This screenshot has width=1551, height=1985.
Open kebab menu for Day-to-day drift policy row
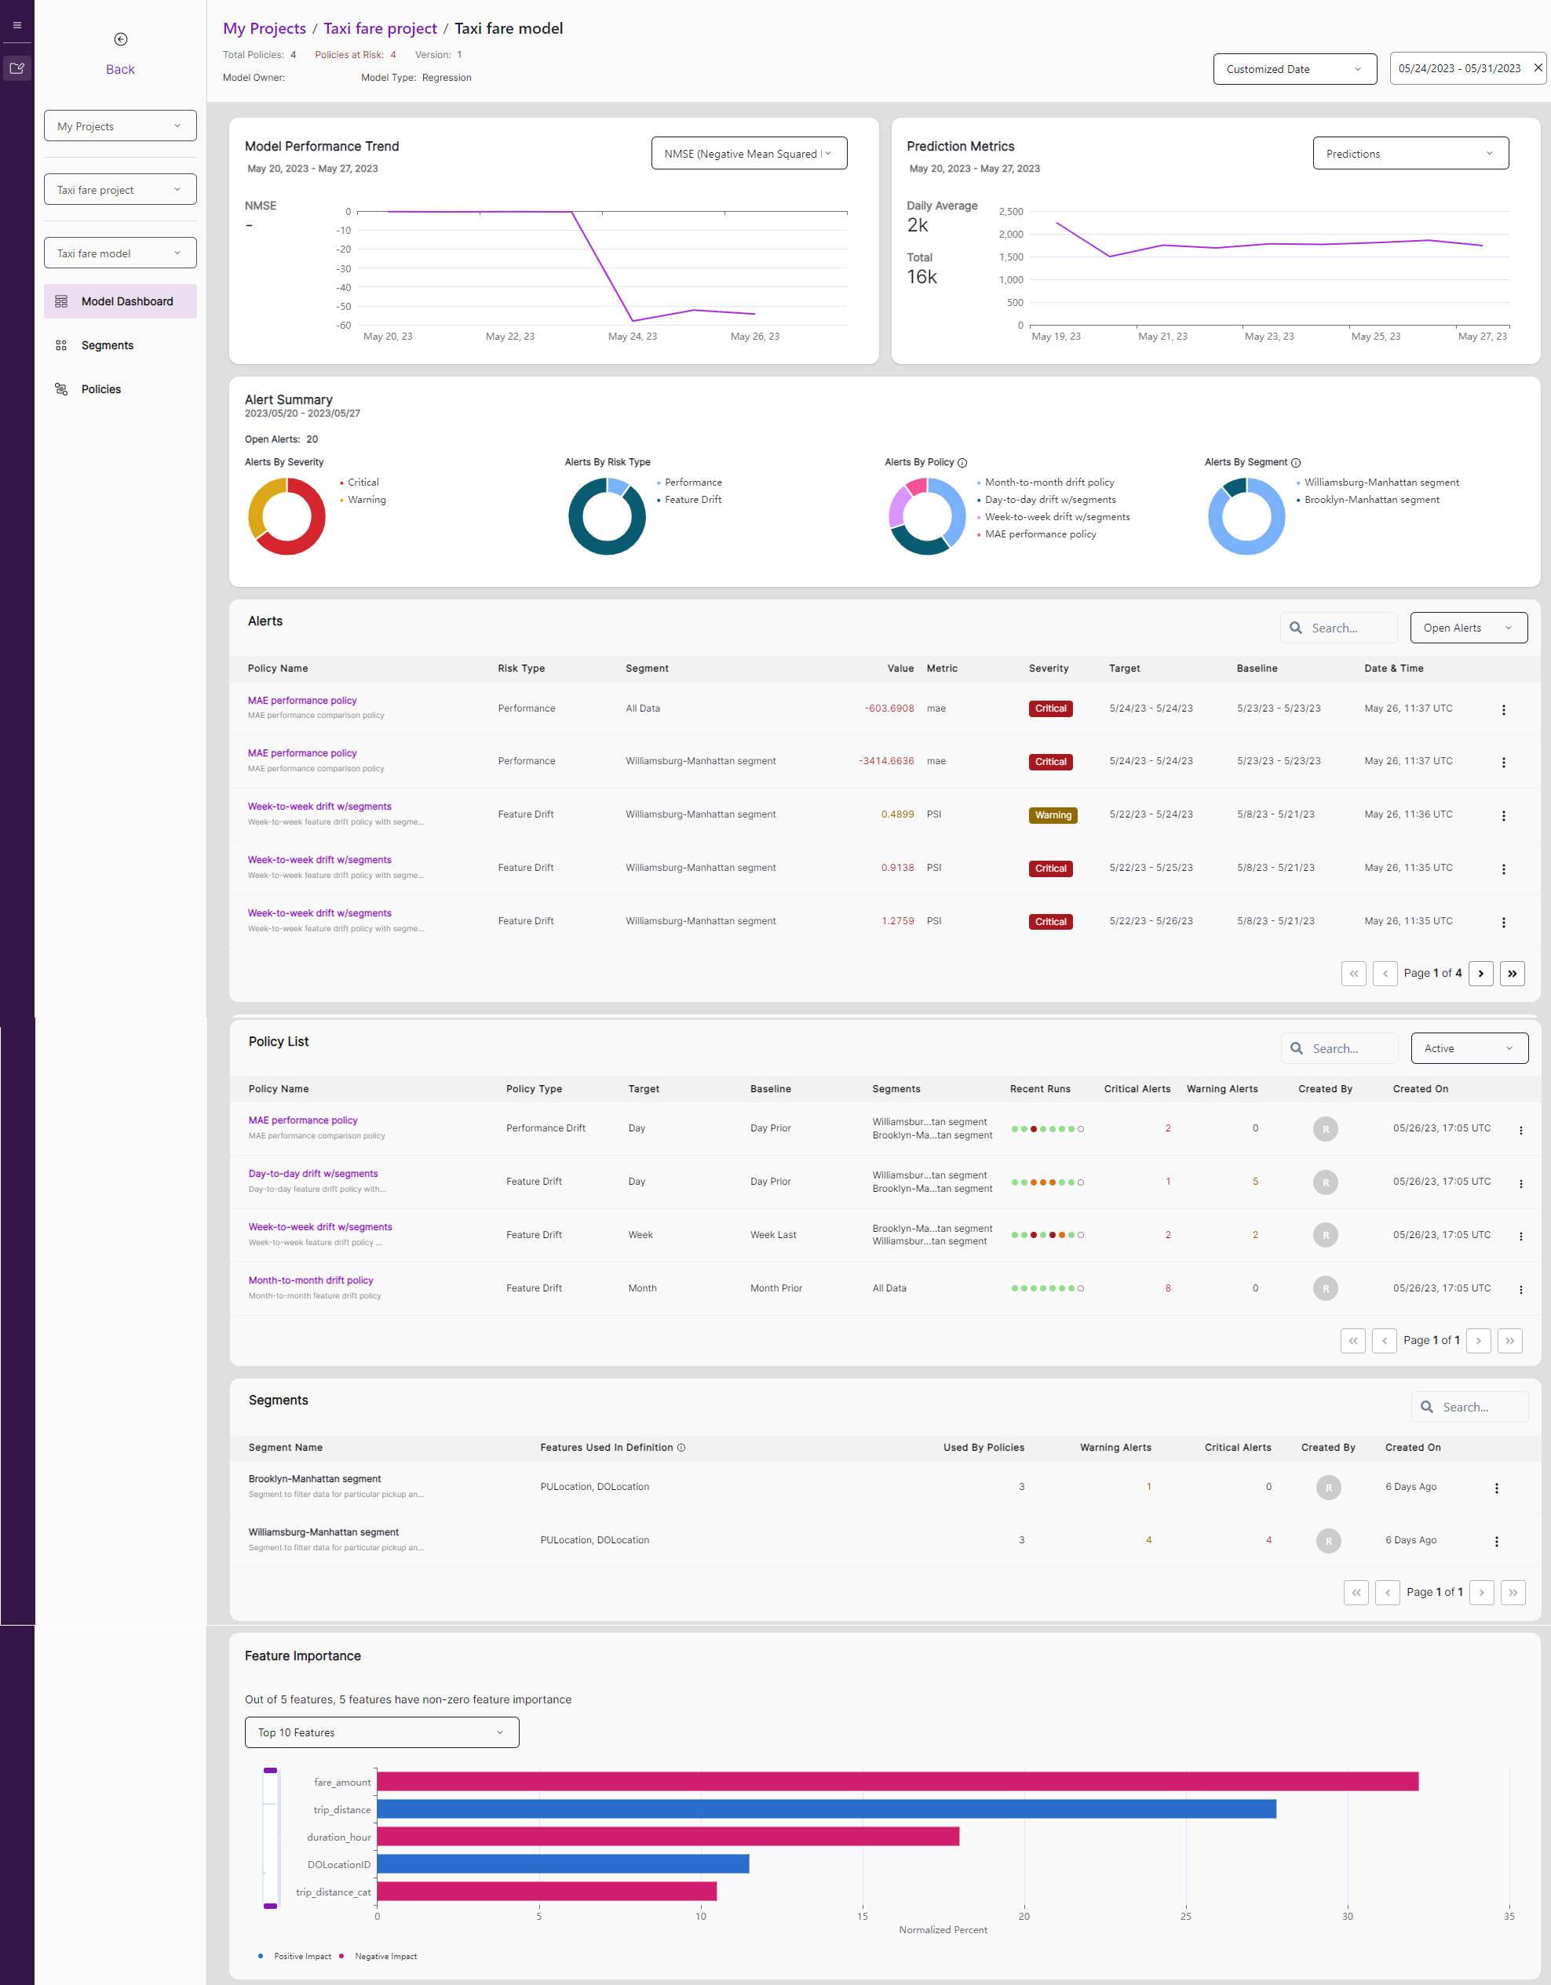[1521, 1184]
